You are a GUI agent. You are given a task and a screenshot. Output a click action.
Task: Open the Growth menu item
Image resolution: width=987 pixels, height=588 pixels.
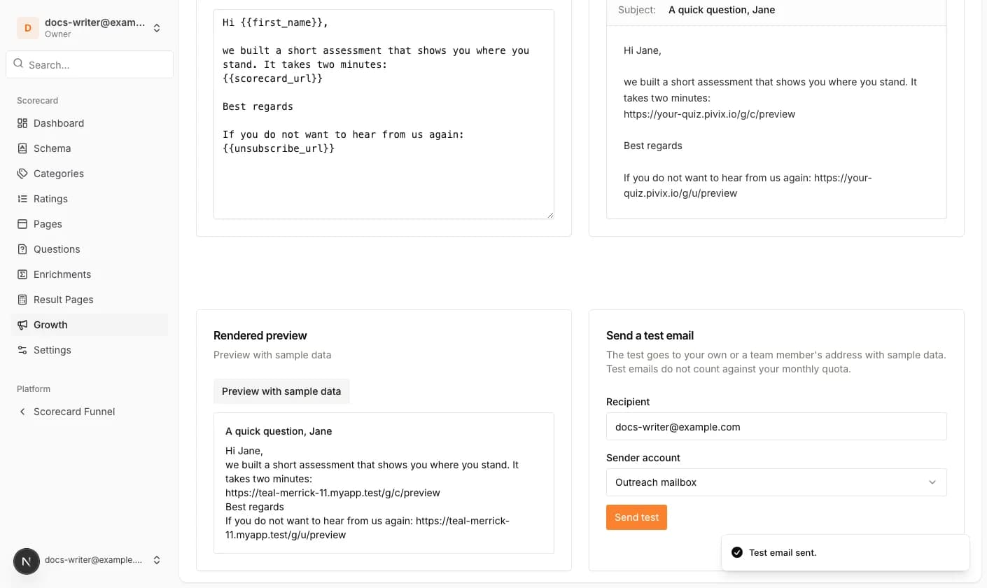90,325
